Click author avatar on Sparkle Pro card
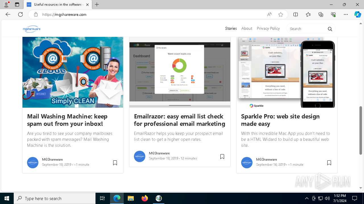This screenshot has width=364, height=204. pyautogui.click(x=247, y=163)
